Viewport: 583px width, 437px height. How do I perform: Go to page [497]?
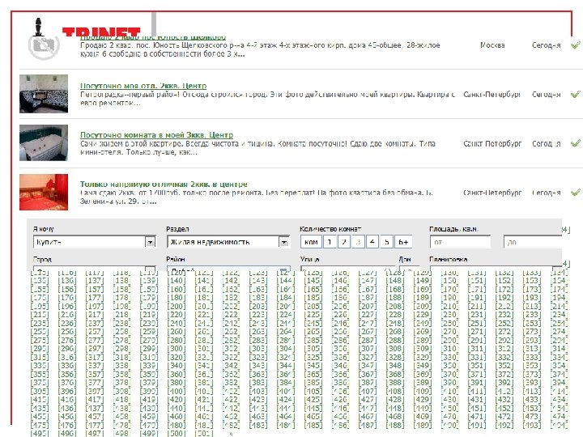[95, 433]
